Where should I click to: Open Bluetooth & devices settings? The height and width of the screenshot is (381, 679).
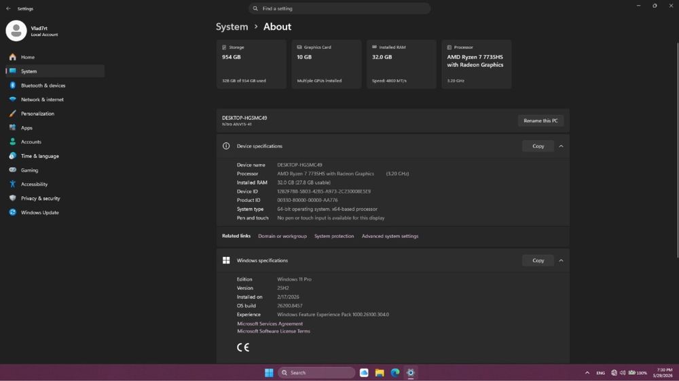pos(55,85)
